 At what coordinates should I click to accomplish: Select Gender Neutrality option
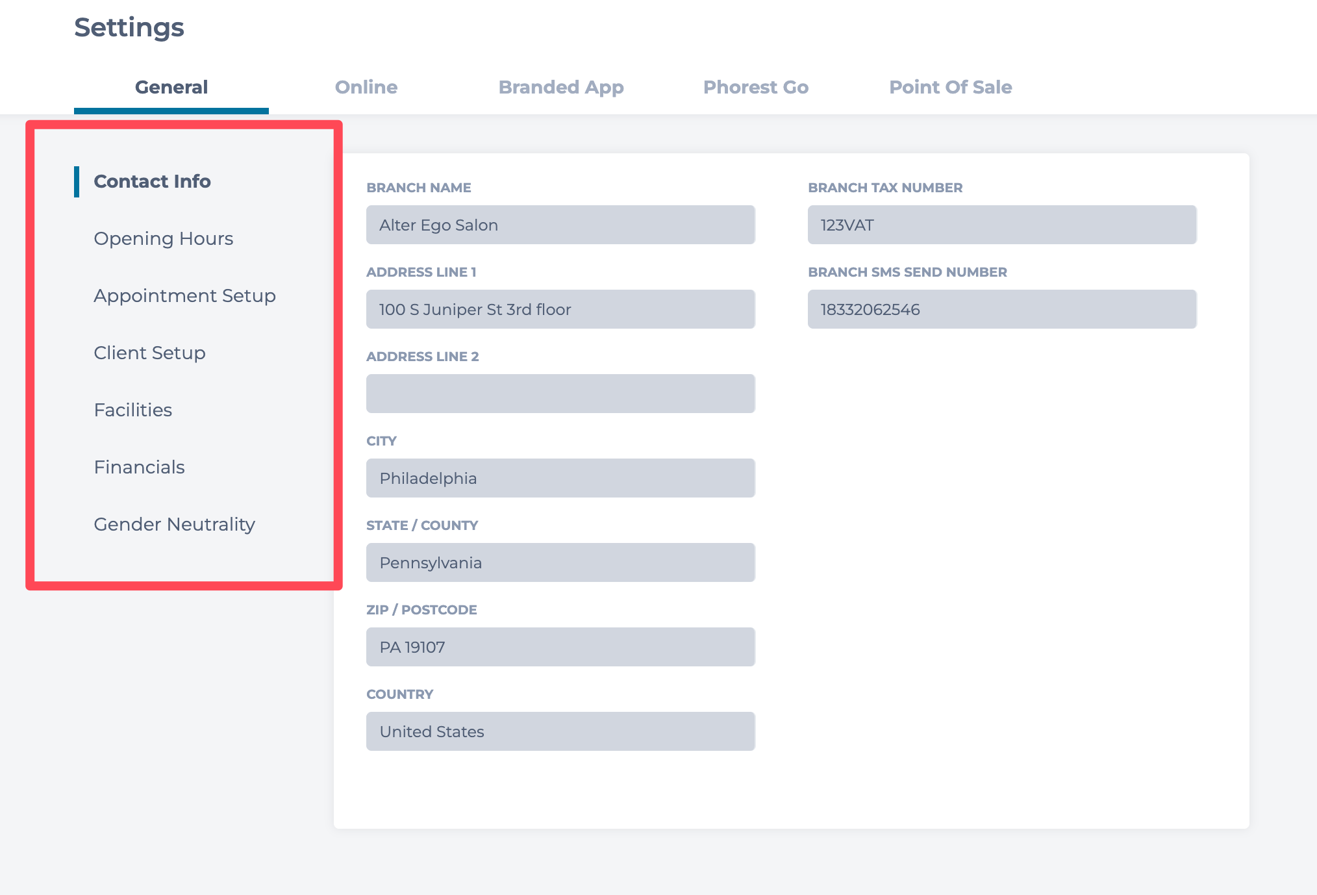(x=174, y=524)
